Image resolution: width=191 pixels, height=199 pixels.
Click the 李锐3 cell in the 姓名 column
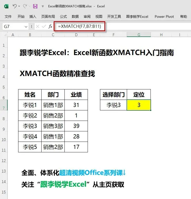click(30, 126)
